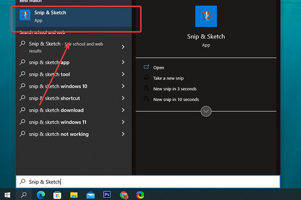Open Google Chrome from the taskbar

(124, 195)
